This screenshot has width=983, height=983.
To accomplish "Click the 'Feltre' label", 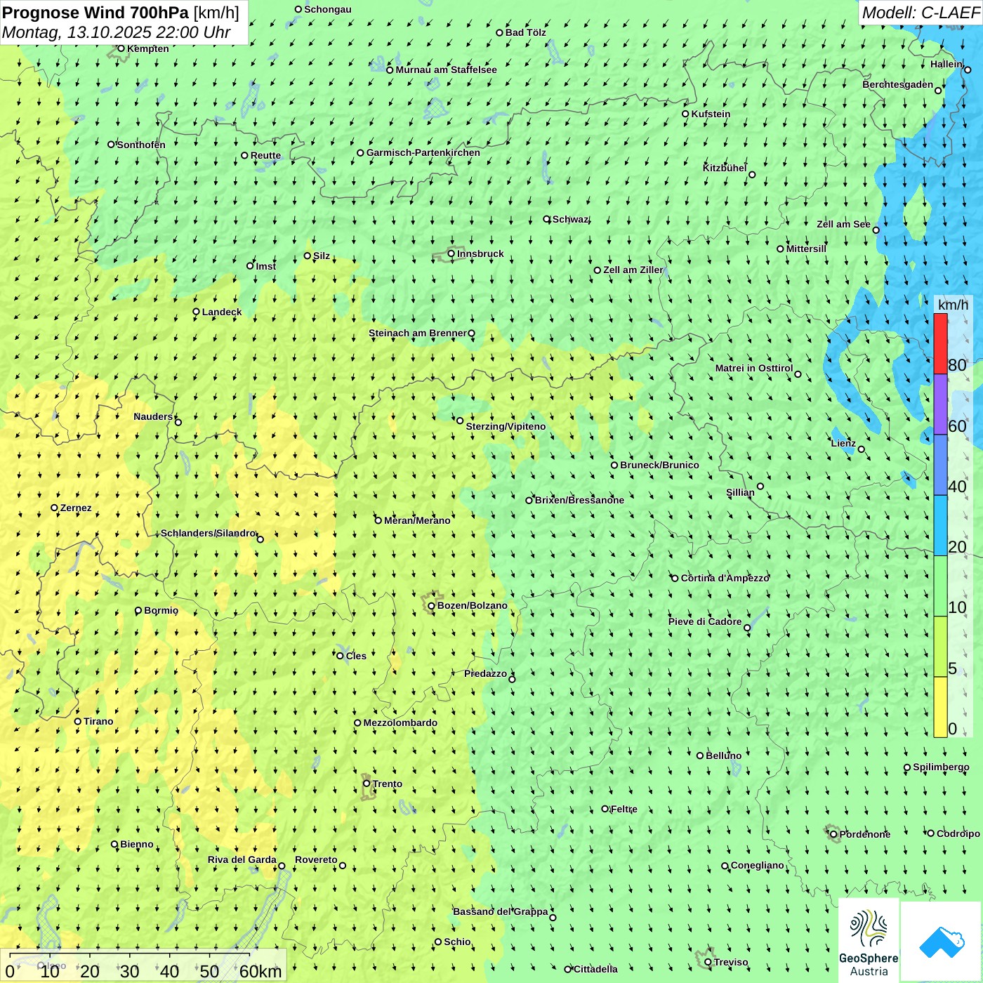I will pos(624,809).
